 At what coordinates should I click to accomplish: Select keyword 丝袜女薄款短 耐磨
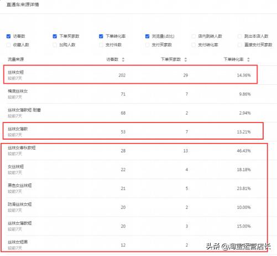tap(24, 110)
